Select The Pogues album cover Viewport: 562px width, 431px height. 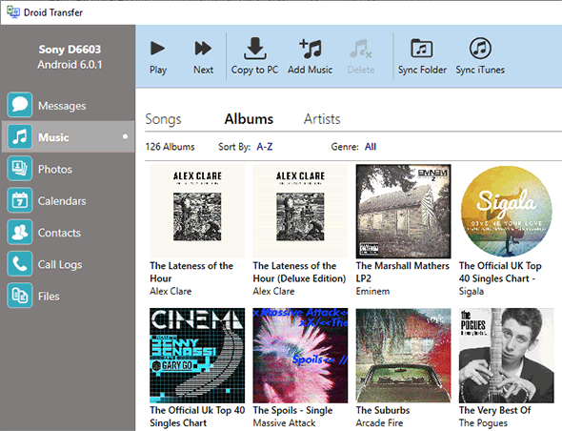[x=506, y=356]
